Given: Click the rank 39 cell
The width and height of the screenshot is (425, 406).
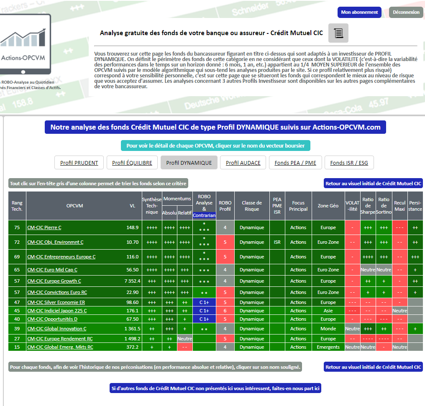Looking at the screenshot, I should click(x=17, y=329).
